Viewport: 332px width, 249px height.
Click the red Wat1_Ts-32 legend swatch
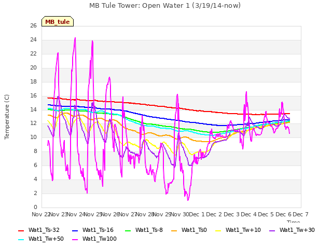21,230
